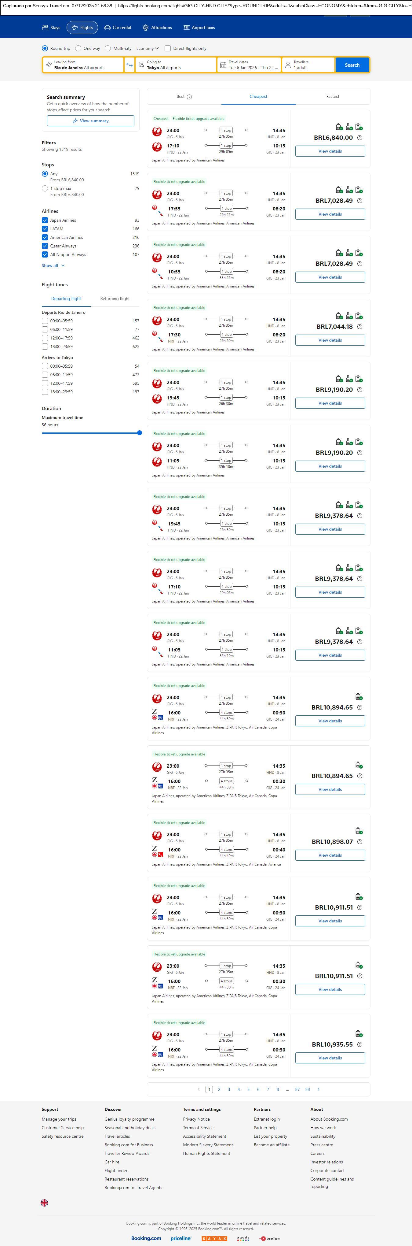Click View details for the BRL6,840.00 flight
The width and height of the screenshot is (412, 1246).
click(330, 151)
